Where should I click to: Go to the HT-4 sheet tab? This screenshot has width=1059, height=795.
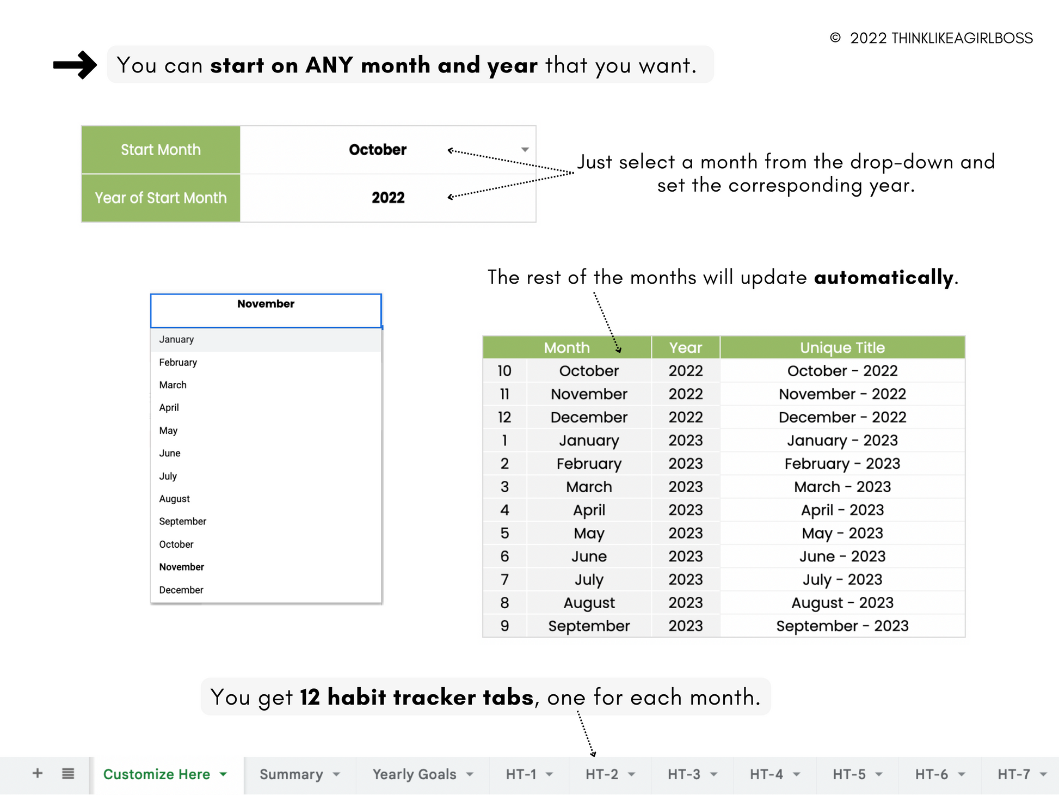[x=766, y=774]
